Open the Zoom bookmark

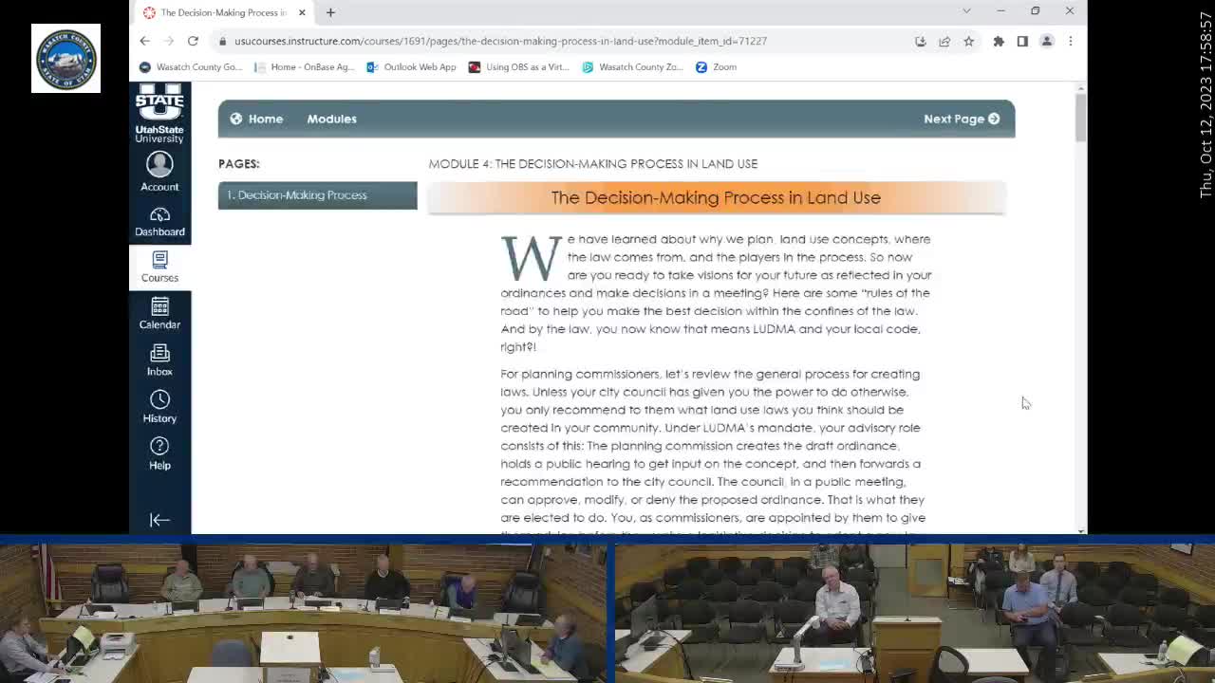[x=716, y=66]
